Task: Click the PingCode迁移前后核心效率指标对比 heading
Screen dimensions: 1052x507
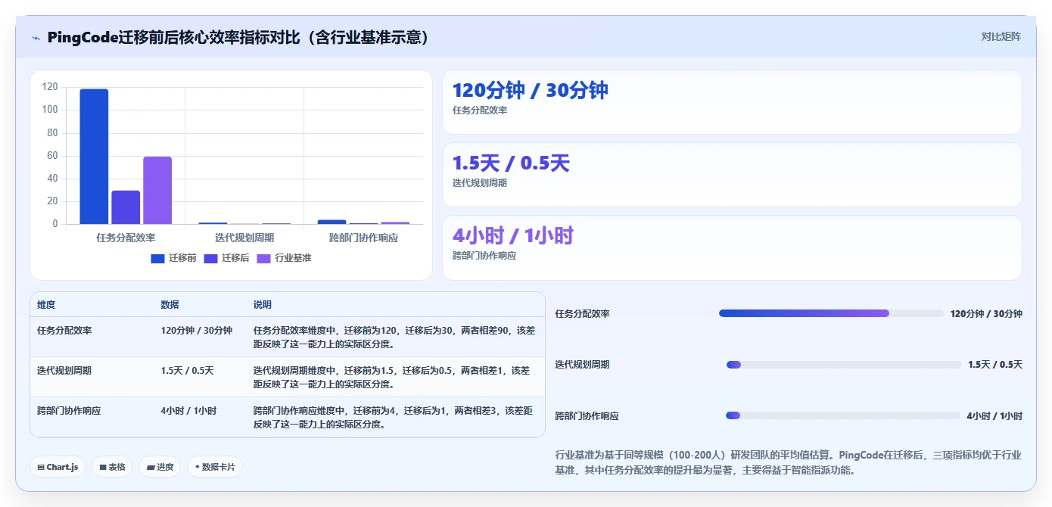Action: (x=238, y=37)
